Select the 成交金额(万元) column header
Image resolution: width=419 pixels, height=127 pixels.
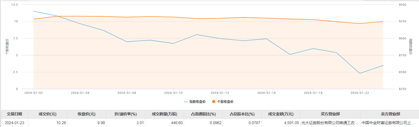[281, 114]
